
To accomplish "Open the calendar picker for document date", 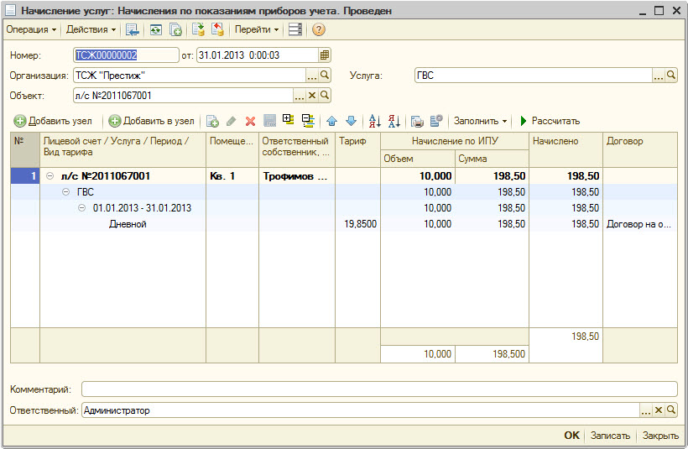I will [x=325, y=55].
